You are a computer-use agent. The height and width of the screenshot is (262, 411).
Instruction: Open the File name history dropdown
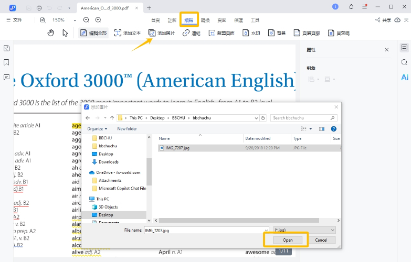[266, 231]
